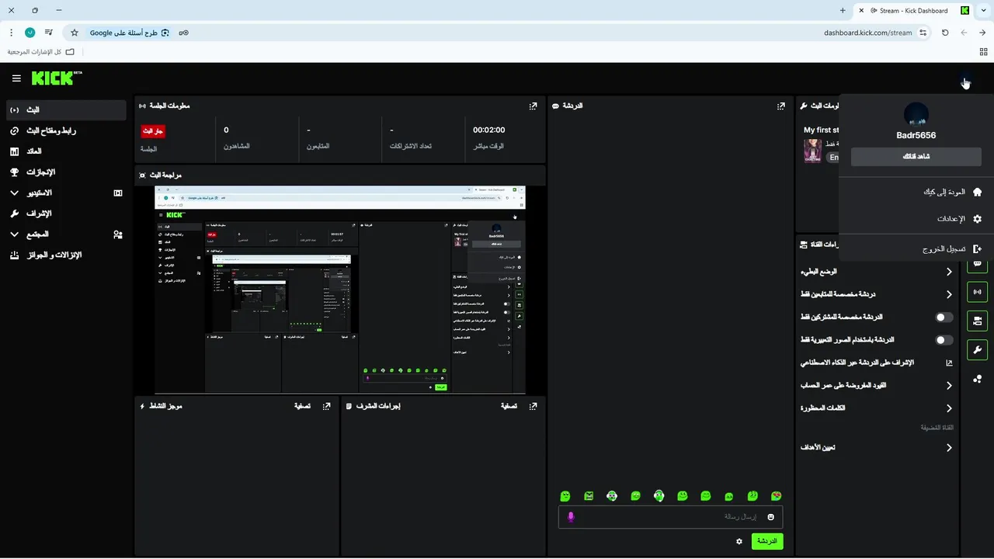Click the 00:02:00 live time value

(x=489, y=130)
